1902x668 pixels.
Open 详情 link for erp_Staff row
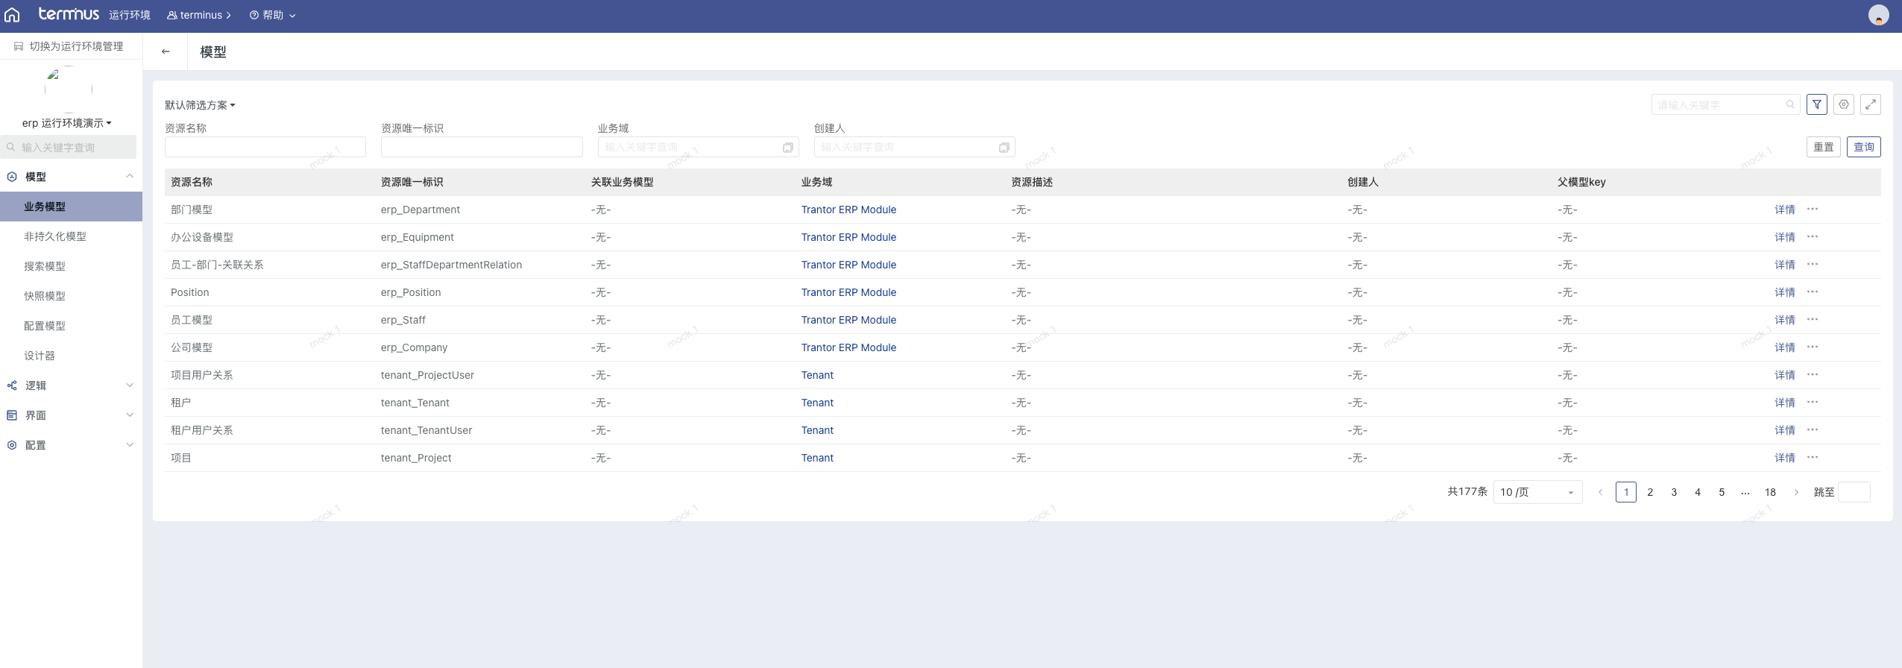click(1784, 320)
